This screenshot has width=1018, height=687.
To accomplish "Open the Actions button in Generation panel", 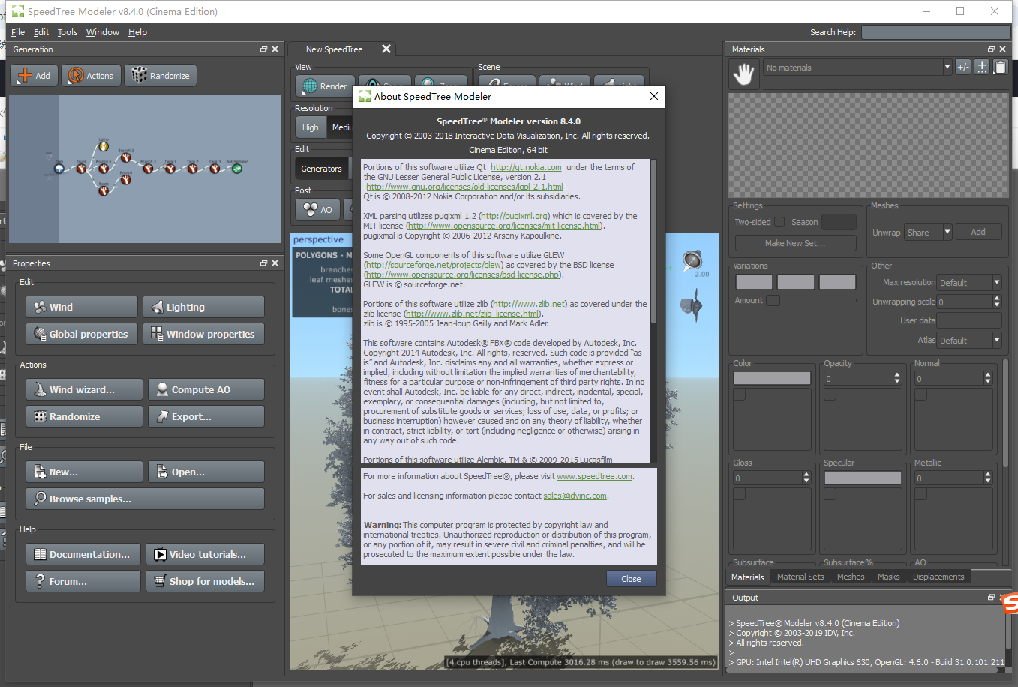I will coord(91,76).
